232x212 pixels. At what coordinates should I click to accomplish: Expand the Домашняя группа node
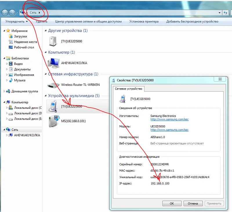(4, 91)
